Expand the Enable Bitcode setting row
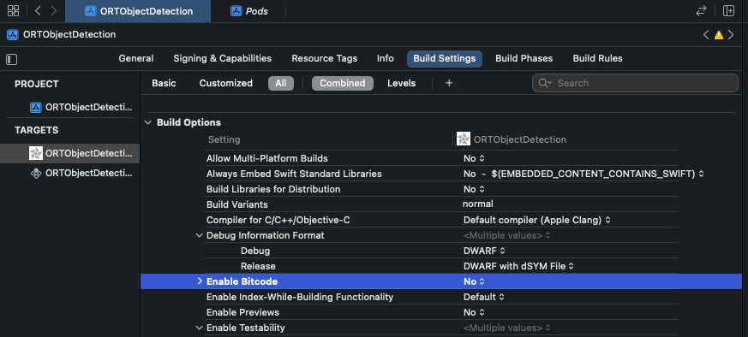Screen dimensions: 748x337 pos(200,281)
